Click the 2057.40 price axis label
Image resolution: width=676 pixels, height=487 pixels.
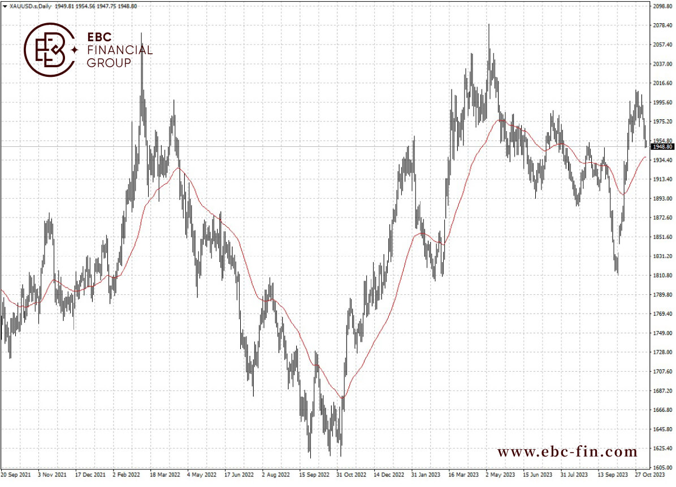[x=662, y=45]
